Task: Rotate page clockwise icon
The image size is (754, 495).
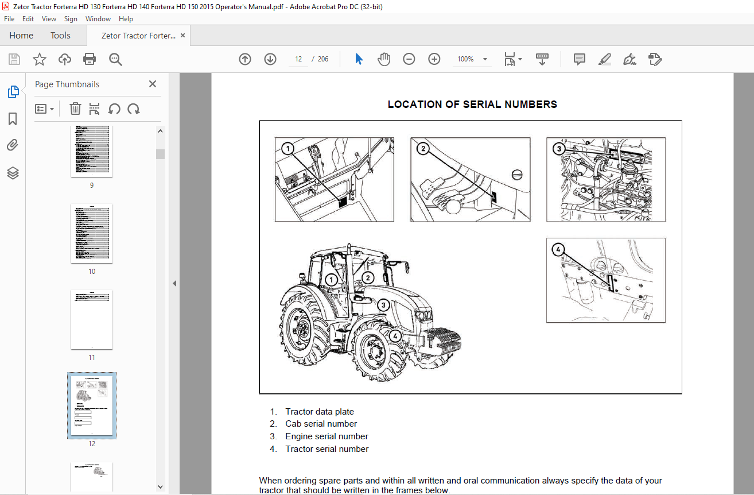Action: tap(134, 109)
